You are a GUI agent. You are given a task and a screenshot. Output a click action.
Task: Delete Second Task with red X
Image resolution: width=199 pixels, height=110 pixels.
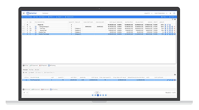(x=174, y=30)
